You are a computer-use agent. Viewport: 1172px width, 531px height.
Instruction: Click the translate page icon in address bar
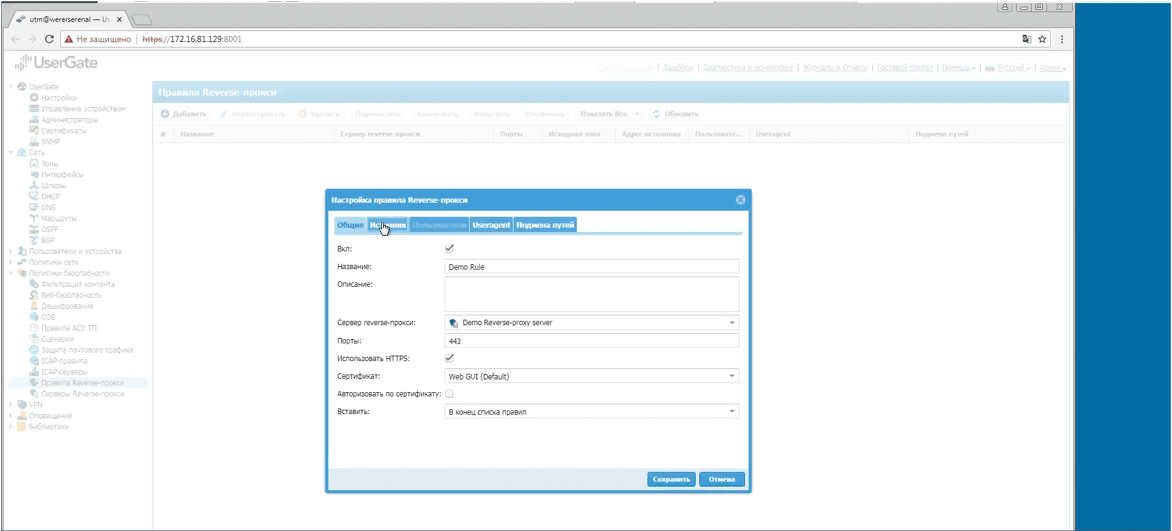pyautogui.click(x=1026, y=39)
